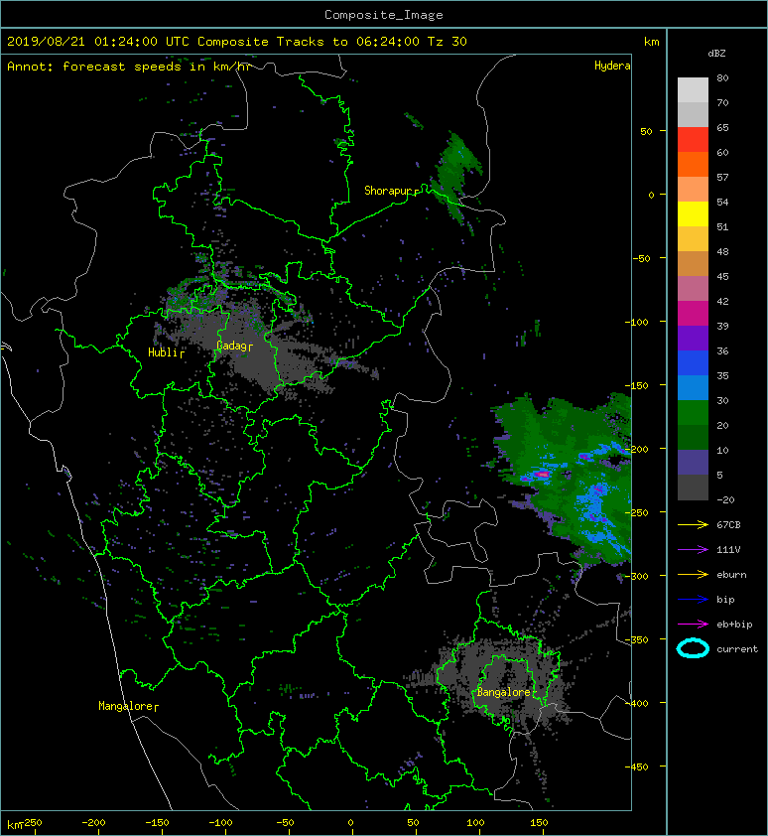Click the '111V' legend label
The image size is (768, 836).
pyautogui.click(x=728, y=550)
